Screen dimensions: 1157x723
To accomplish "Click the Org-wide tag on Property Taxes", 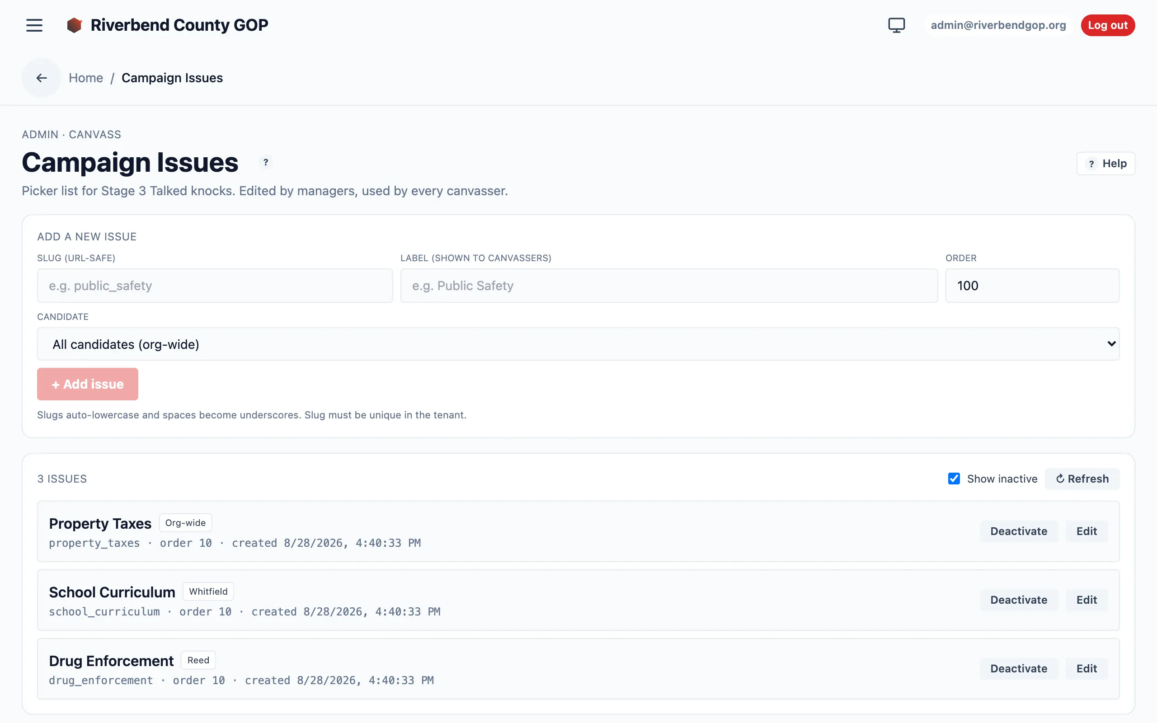I will point(185,523).
